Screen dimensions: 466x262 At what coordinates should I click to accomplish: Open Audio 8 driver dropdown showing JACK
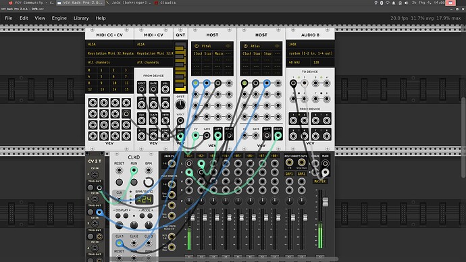click(x=310, y=45)
